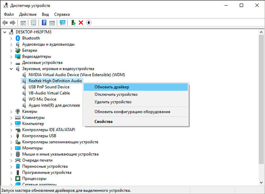Expand the Контроллеры IDE ATA/ATAPI category

(11, 130)
